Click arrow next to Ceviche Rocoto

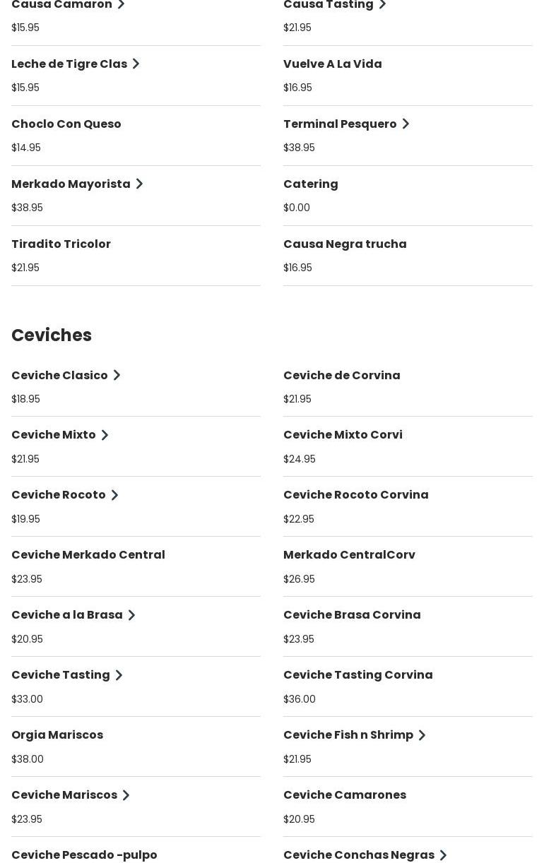pos(114,495)
